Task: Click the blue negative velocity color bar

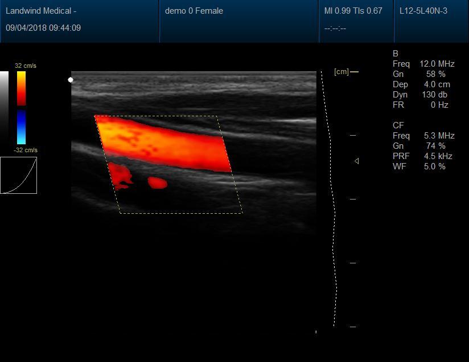Action: (21, 127)
